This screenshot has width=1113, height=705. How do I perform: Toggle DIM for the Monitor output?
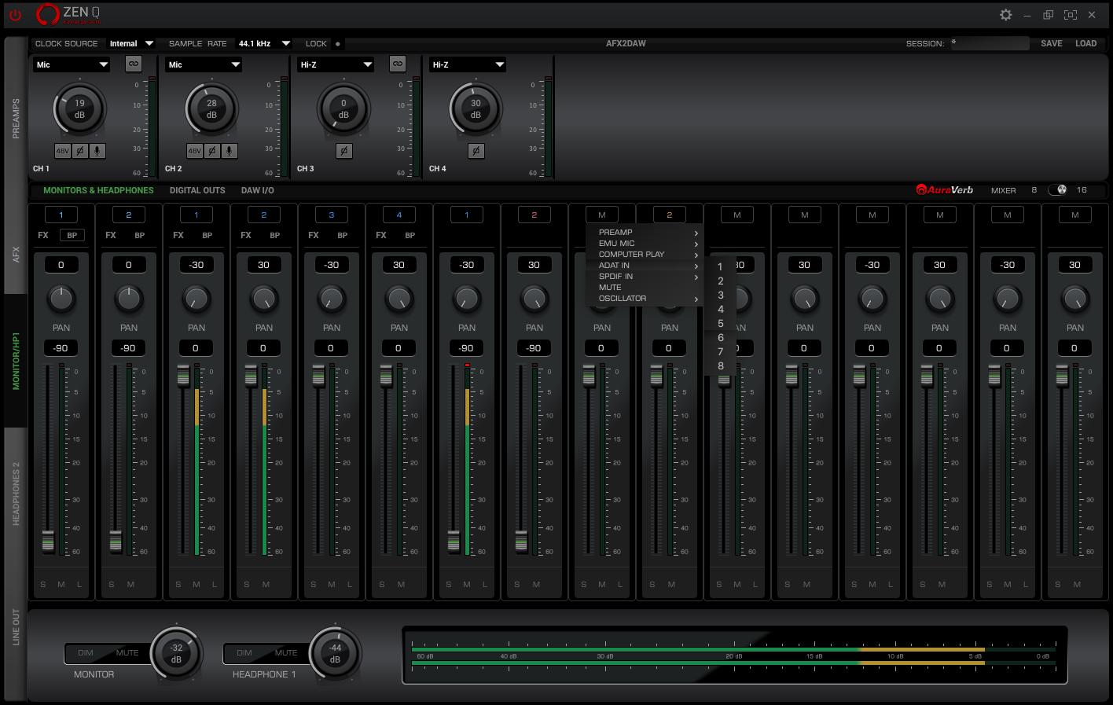[x=86, y=653]
